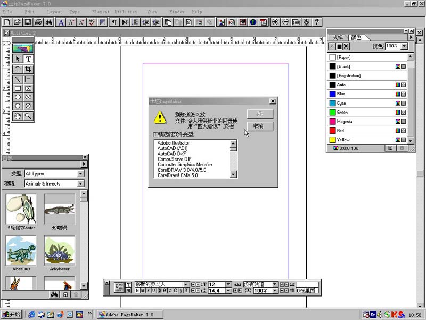426x320 pixels.
Task: Save the publication with the floppy icon
Action: point(28,22)
